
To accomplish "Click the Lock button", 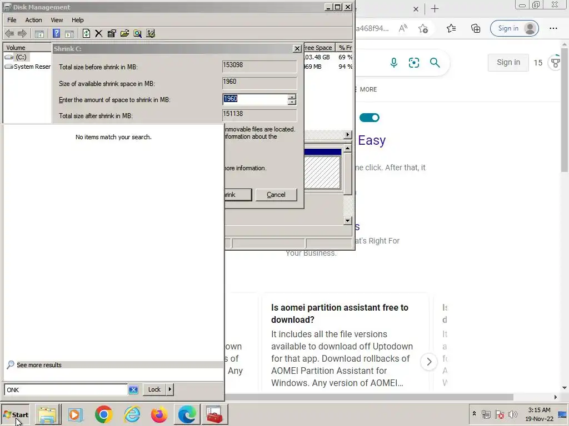I will (154, 389).
